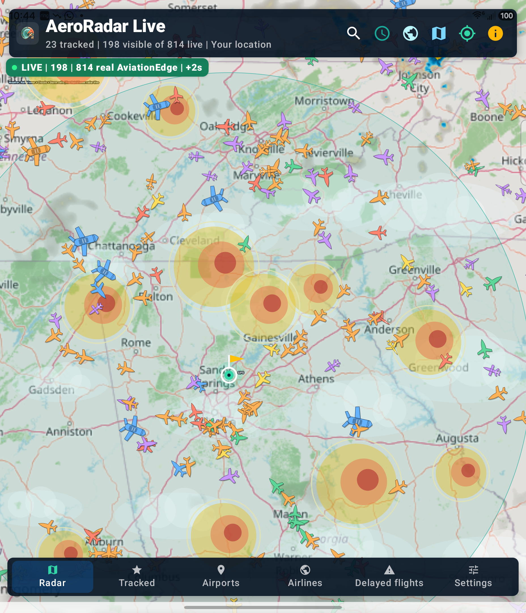
Task: Open the Settings tab
Action: pos(473,577)
